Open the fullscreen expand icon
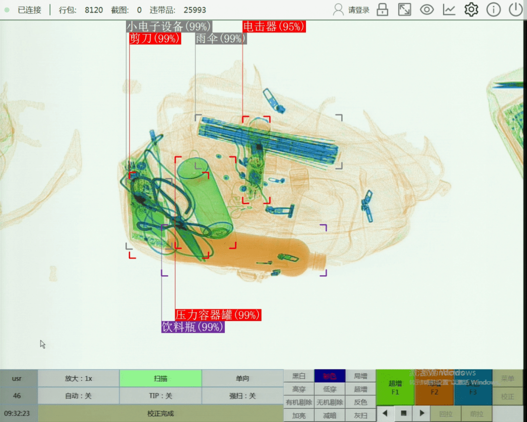The height and width of the screenshot is (422, 527). 405,10
